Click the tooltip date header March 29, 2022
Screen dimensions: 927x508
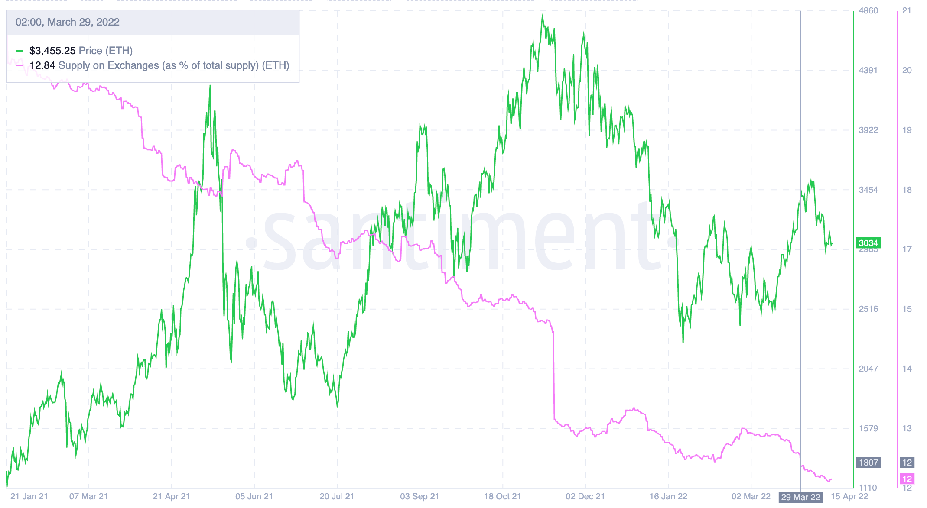(x=68, y=22)
